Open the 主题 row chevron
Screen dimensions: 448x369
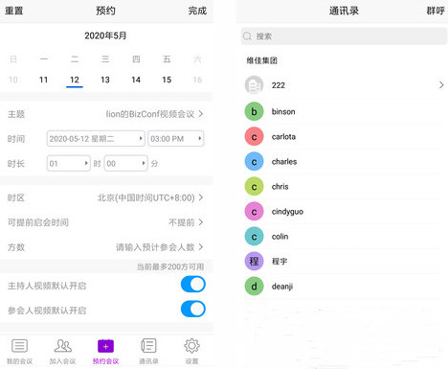[x=201, y=114]
